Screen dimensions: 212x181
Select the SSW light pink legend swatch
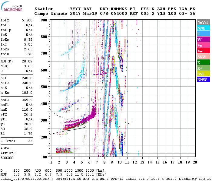click(x=203, y=57)
